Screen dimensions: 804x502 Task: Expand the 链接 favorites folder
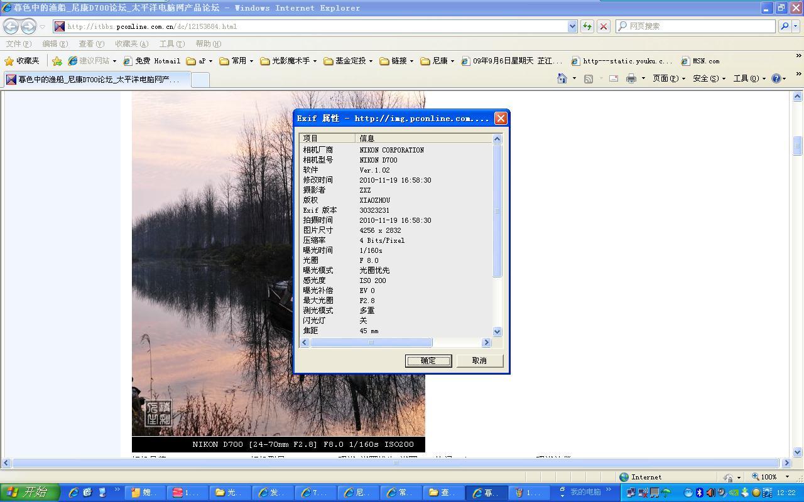[396, 61]
